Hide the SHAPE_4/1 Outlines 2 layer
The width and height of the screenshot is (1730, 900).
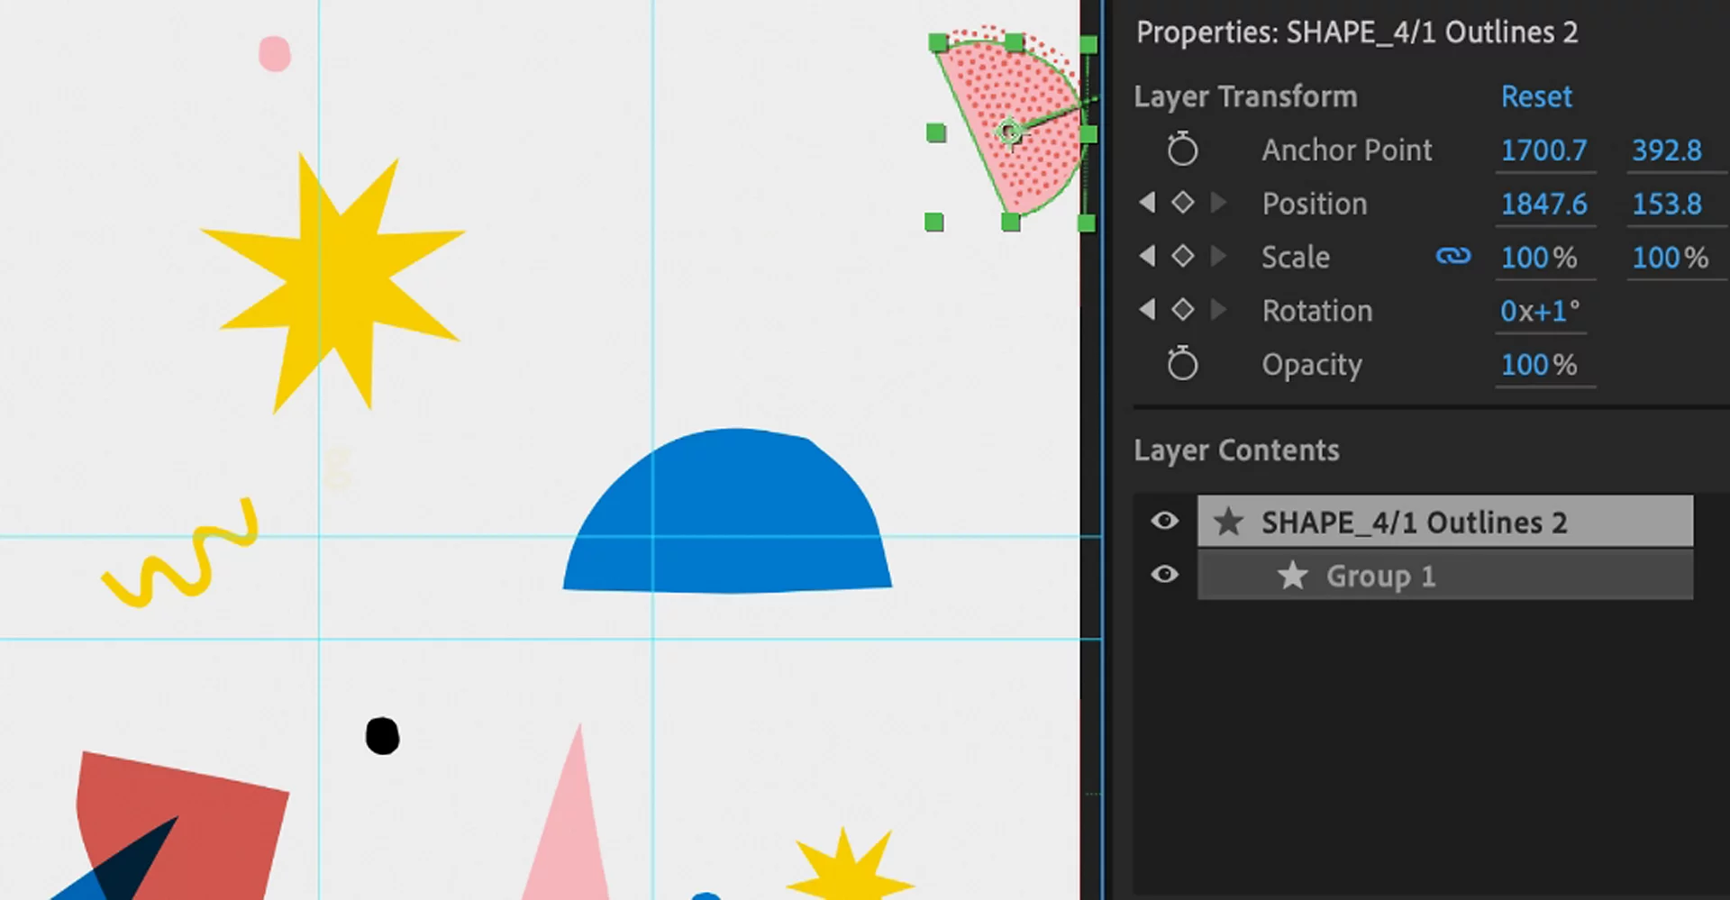(x=1164, y=521)
